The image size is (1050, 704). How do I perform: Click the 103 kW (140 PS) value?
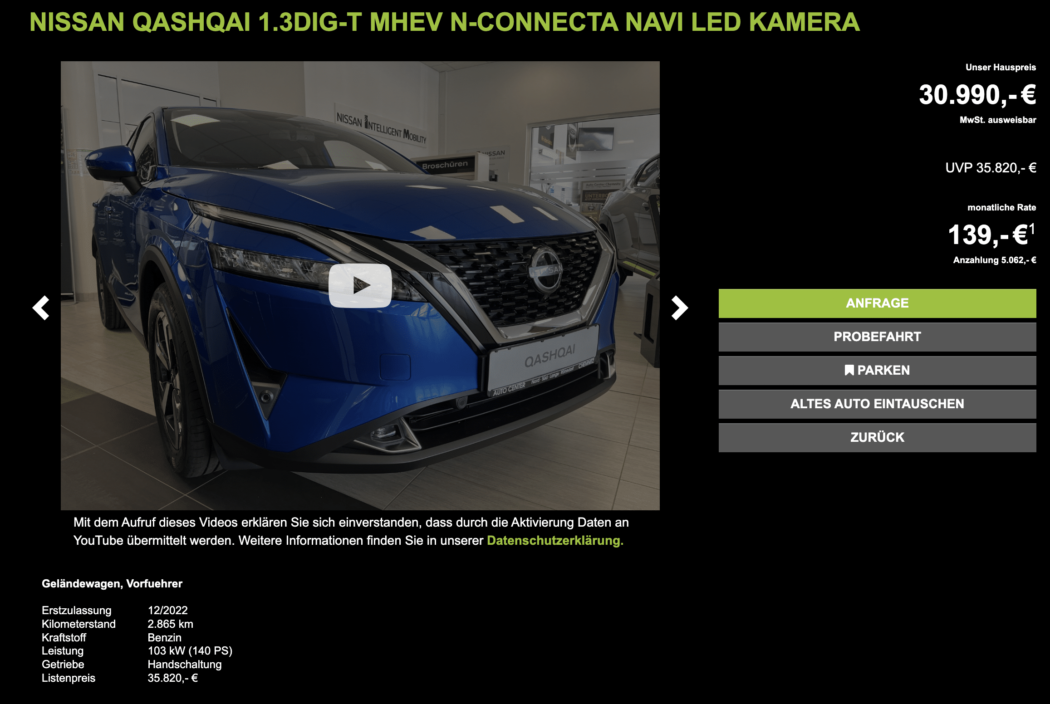click(190, 651)
